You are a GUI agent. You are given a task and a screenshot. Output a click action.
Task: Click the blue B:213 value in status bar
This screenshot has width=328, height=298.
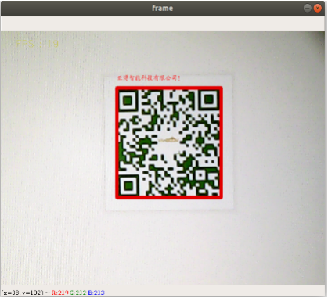(x=96, y=293)
